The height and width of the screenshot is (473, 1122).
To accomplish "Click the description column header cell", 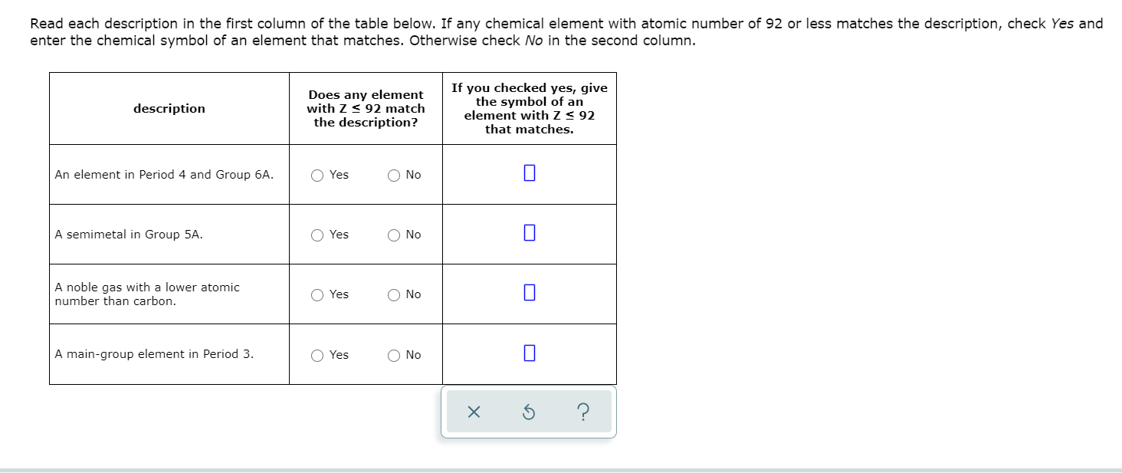I will 169,108.
